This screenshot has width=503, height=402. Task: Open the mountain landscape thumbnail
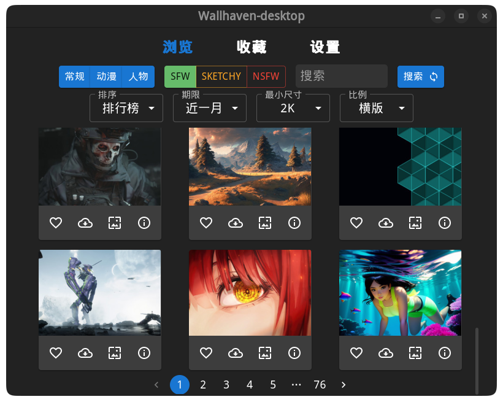[x=250, y=167]
